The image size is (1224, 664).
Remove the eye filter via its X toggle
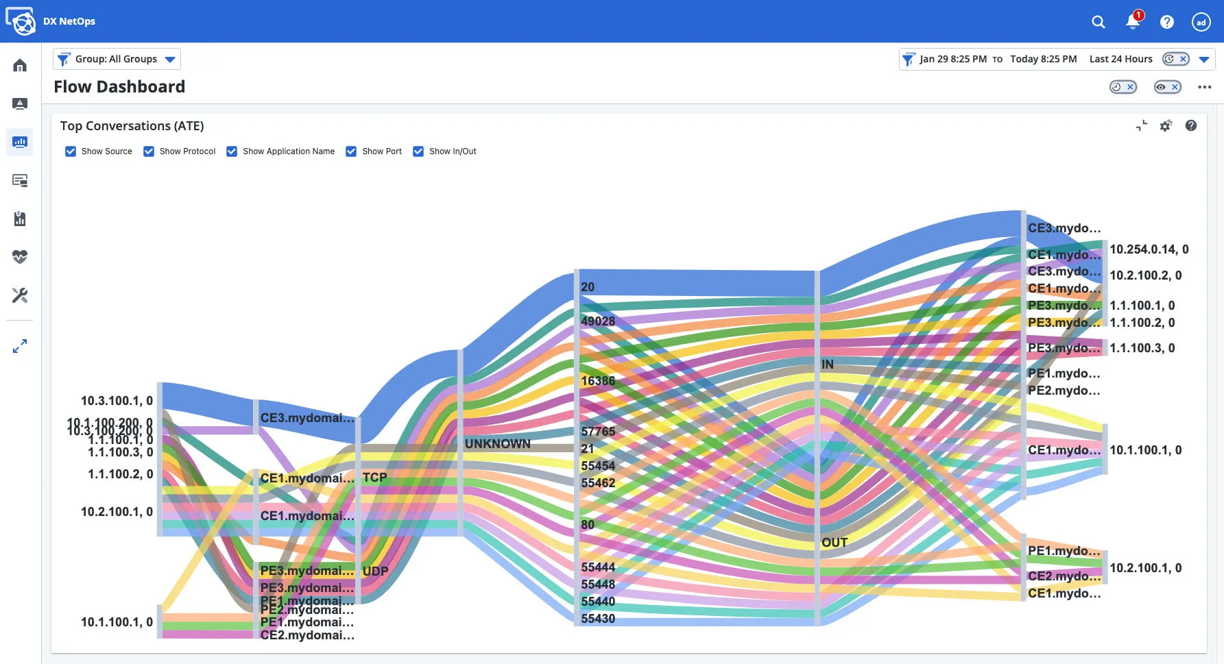1174,87
